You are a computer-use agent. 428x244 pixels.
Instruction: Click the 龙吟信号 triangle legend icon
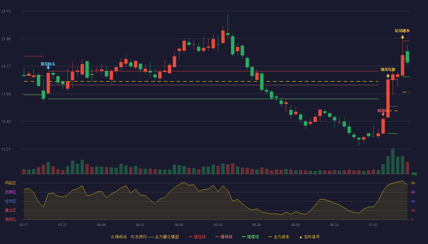click(x=301, y=237)
